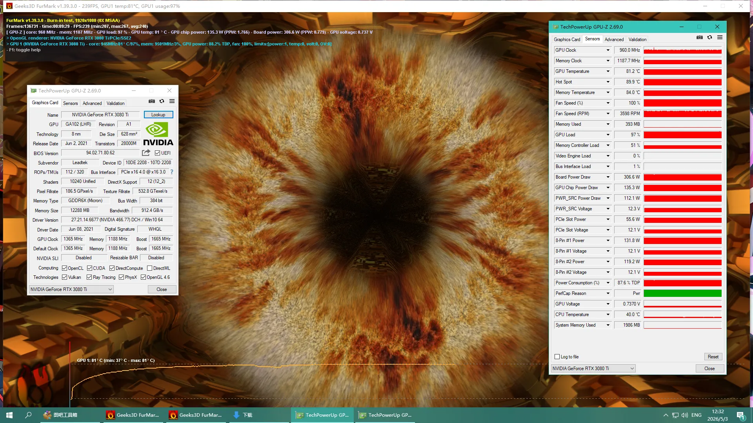This screenshot has width=753, height=423.
Task: Open Windows Start menu
Action: coord(9,415)
